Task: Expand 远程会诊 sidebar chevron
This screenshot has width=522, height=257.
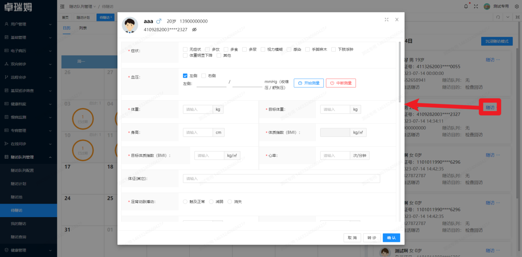Action: point(50,77)
